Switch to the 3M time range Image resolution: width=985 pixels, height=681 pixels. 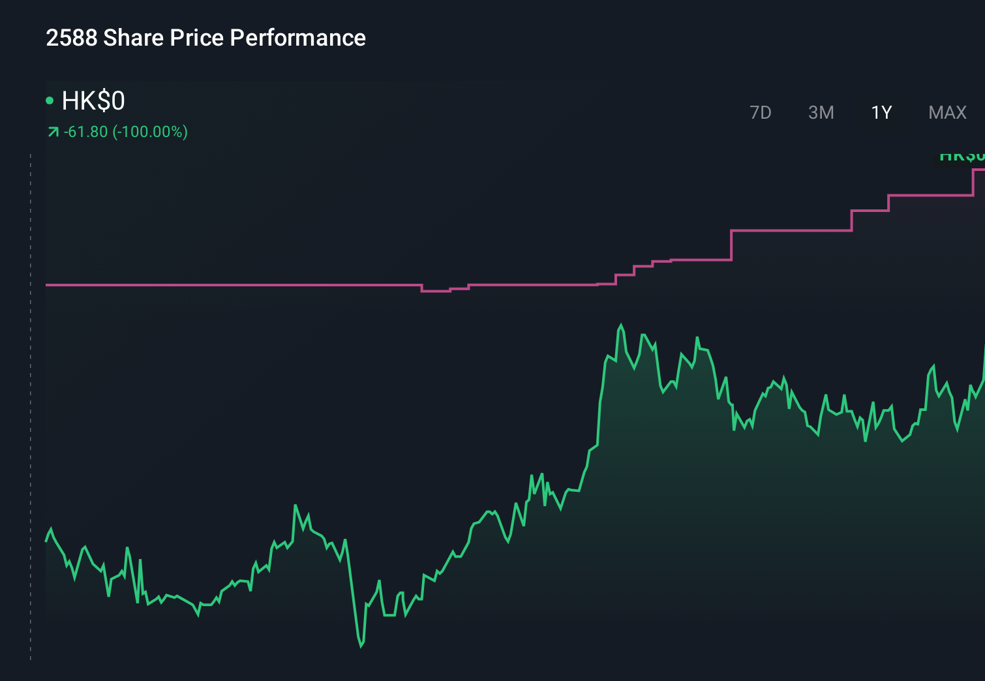821,112
